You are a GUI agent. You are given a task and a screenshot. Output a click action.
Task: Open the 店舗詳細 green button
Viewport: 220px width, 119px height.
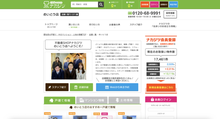click(81, 87)
